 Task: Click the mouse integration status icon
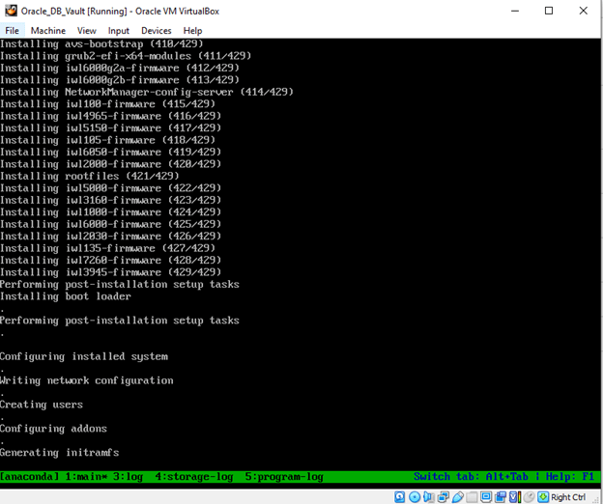coord(530,497)
